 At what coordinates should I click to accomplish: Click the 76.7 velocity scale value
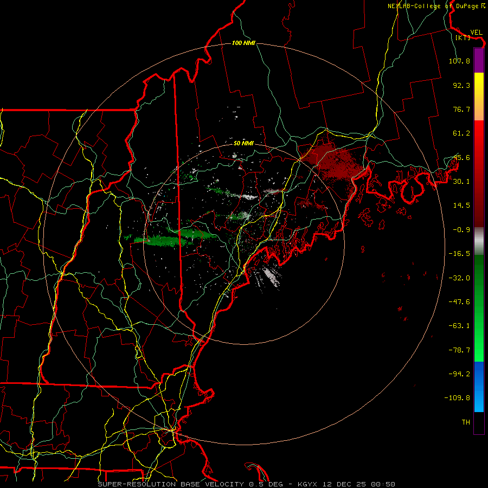click(x=461, y=109)
